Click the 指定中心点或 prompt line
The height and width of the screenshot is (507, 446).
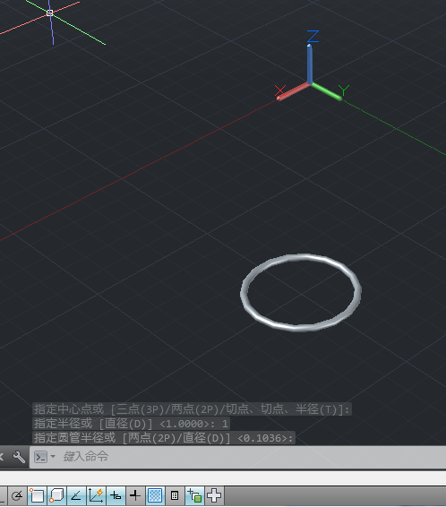click(x=192, y=409)
